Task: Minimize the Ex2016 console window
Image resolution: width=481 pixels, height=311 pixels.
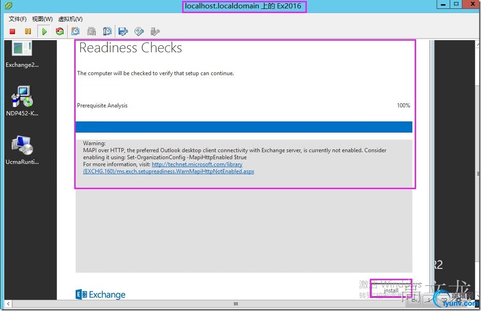Action: coord(443,4)
